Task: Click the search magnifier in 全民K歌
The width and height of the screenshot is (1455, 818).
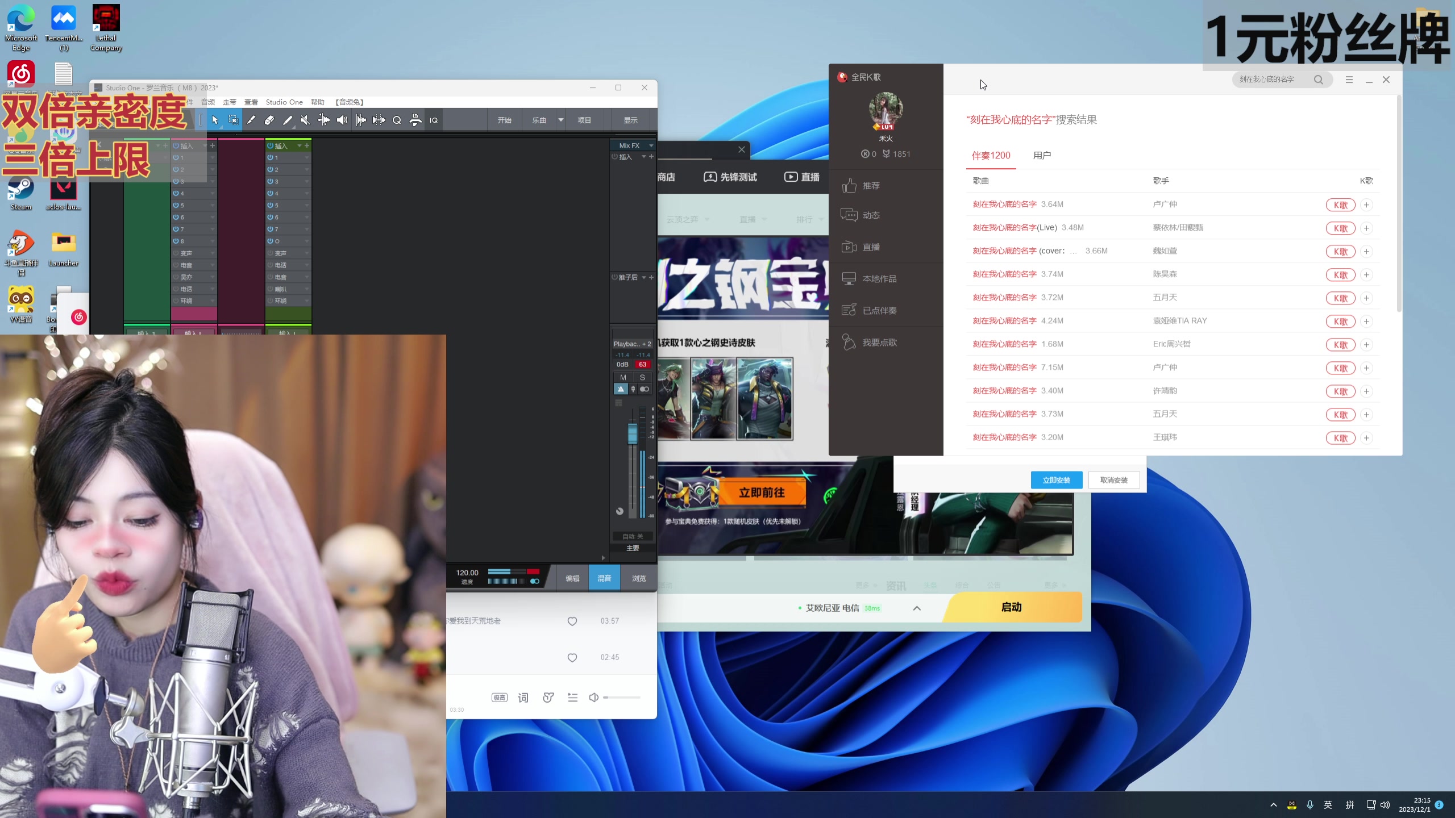Action: tap(1318, 80)
